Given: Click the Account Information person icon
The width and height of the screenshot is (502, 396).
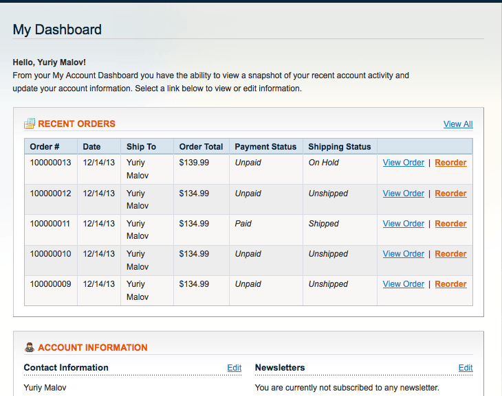Looking at the screenshot, I should click(30, 347).
